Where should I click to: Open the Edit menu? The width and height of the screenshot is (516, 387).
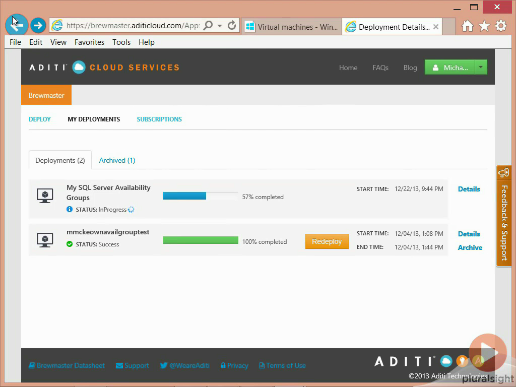pos(36,42)
